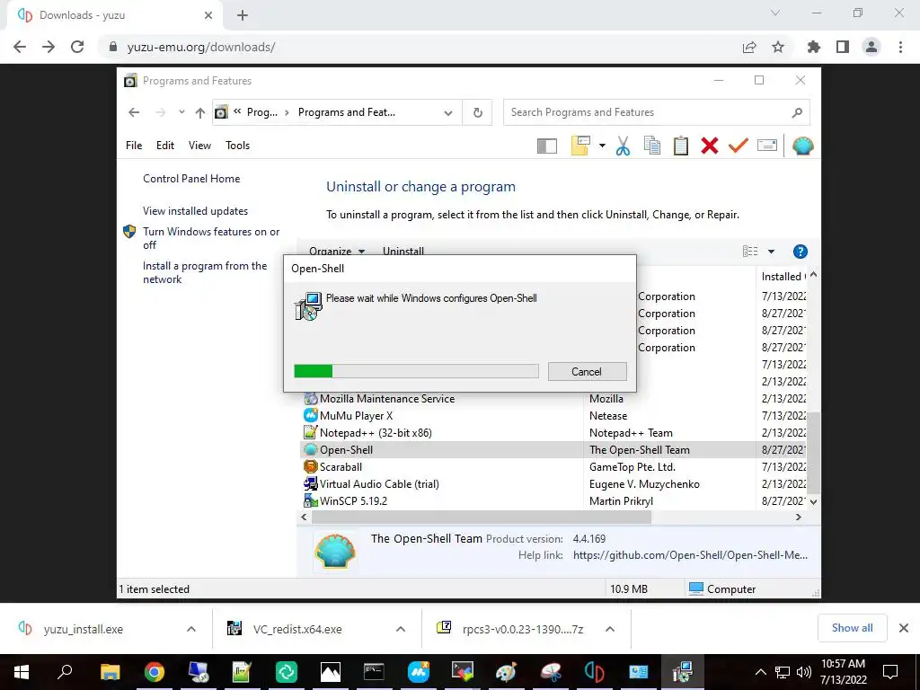This screenshot has height=690, width=920.
Task: Open the View menu
Action: [x=199, y=145]
